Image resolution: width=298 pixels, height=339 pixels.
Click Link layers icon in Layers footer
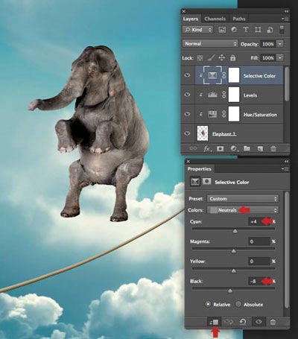193,148
